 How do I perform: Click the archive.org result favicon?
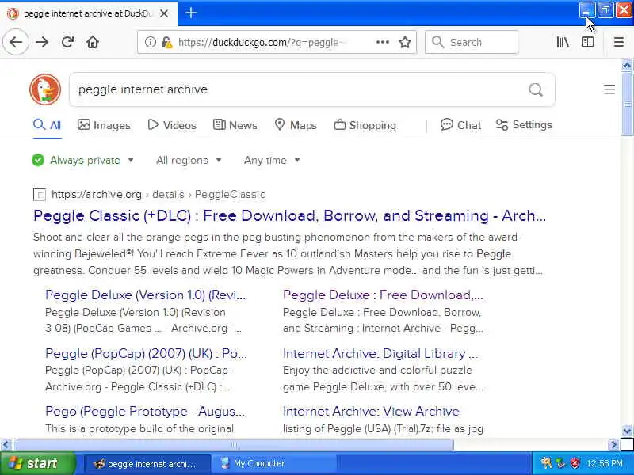[x=39, y=195]
